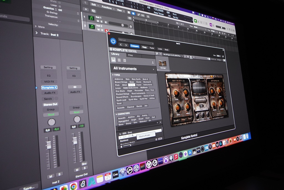284x190 pixels.
Task: Go to previous preset with left arrow
Action: tap(121, 45)
